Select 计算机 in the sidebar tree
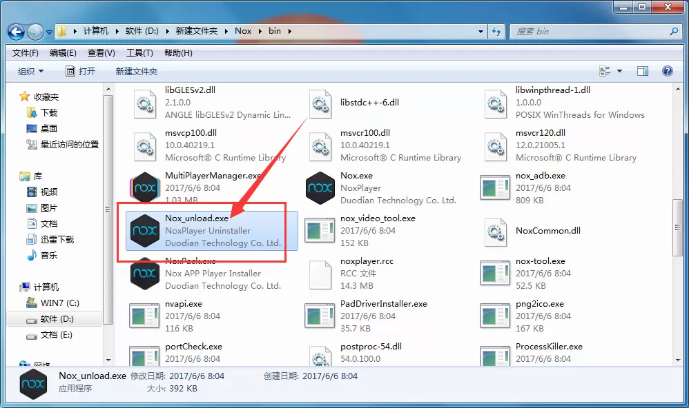 coord(46,287)
